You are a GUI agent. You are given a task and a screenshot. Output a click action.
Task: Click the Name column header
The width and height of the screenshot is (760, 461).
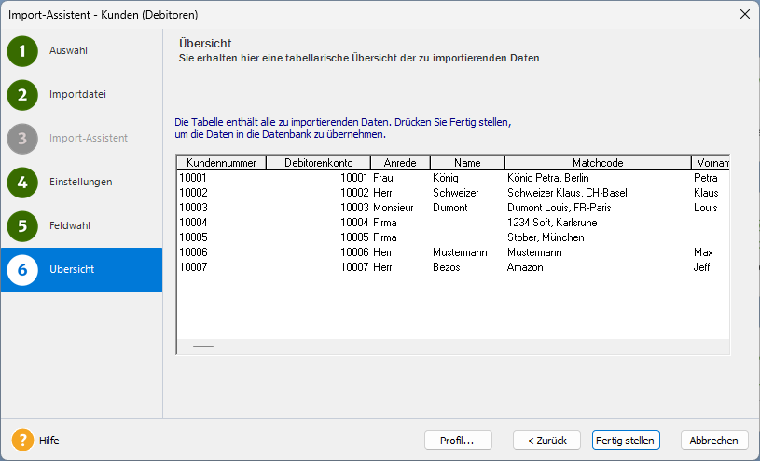(x=467, y=163)
